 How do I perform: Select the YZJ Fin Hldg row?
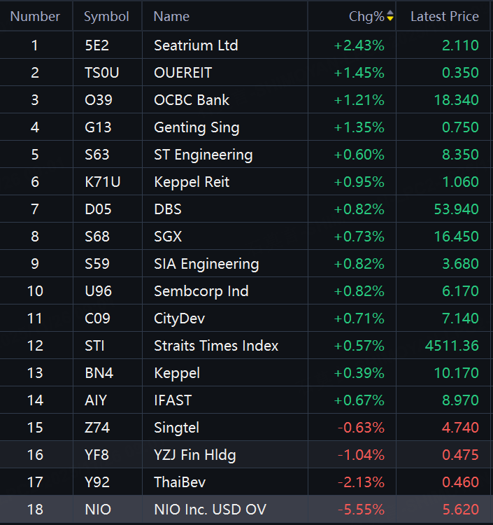point(194,455)
